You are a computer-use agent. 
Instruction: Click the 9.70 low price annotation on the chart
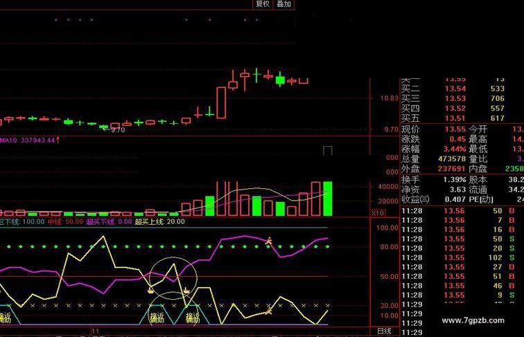[x=118, y=130]
